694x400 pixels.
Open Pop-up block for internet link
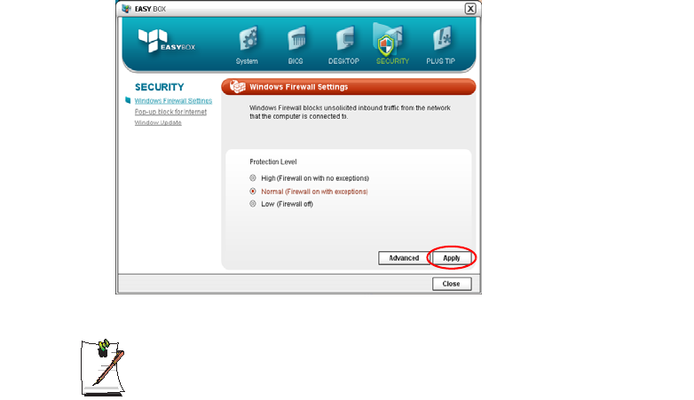tap(170, 112)
